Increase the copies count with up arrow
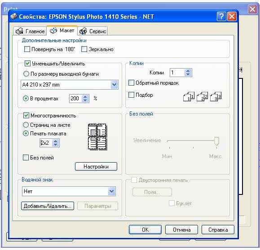Image resolution: width=260 pixels, height=250 pixels. (188, 71)
